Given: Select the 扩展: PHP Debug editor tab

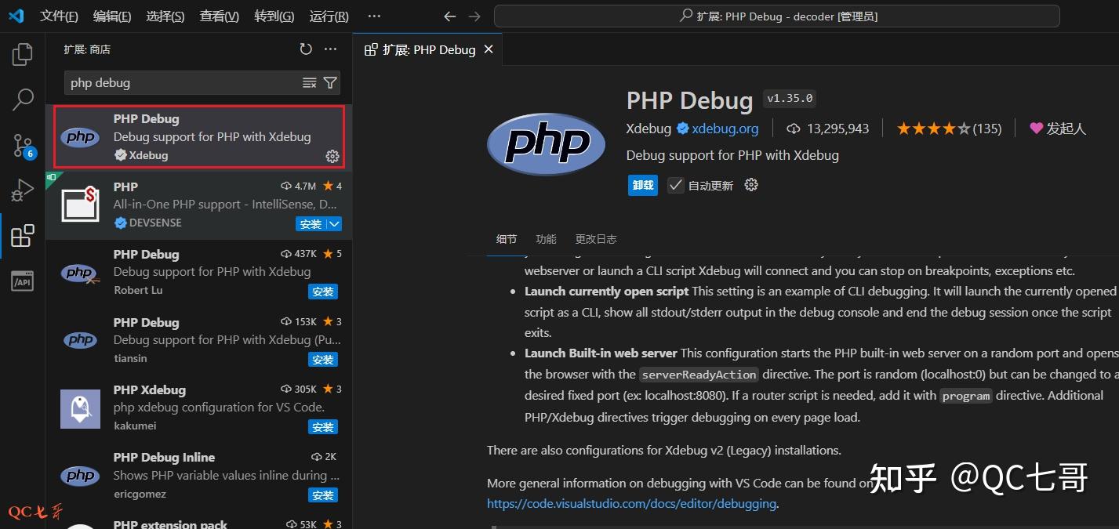Looking at the screenshot, I should 427,49.
